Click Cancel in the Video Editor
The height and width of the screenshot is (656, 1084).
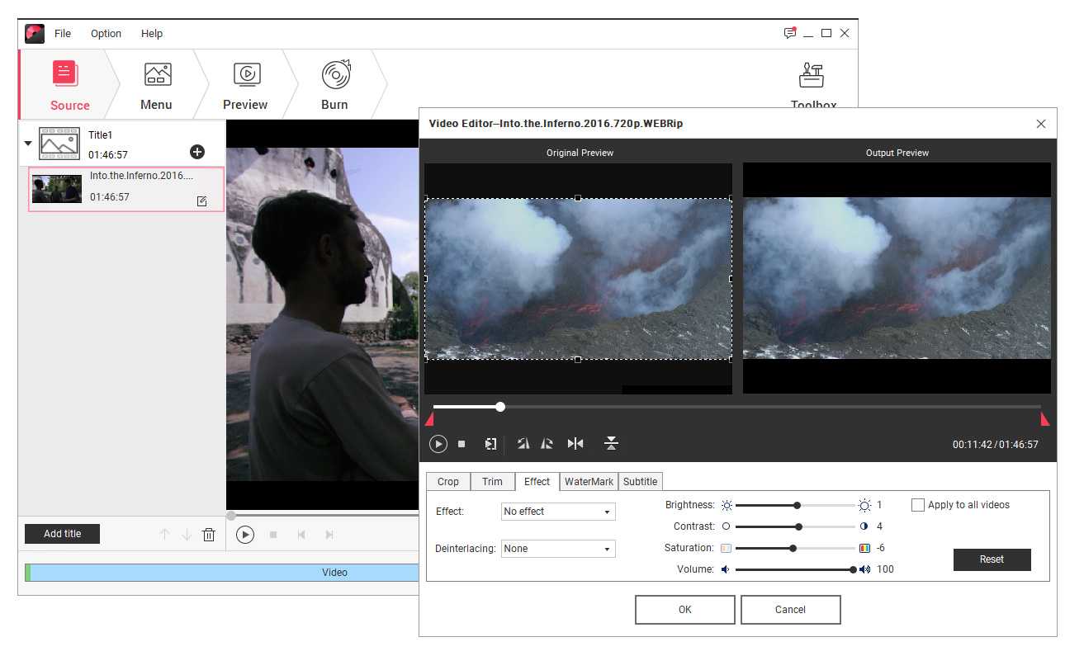pyautogui.click(x=790, y=610)
